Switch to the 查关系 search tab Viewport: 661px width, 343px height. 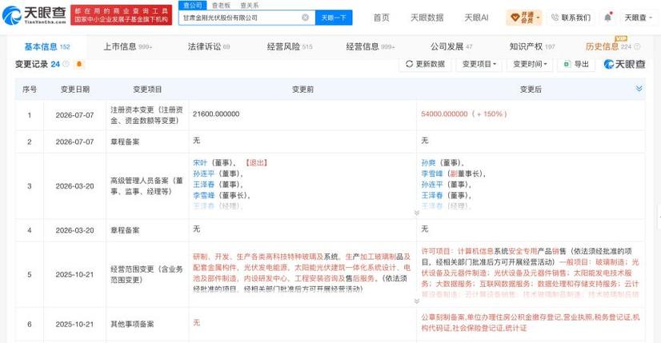click(250, 6)
